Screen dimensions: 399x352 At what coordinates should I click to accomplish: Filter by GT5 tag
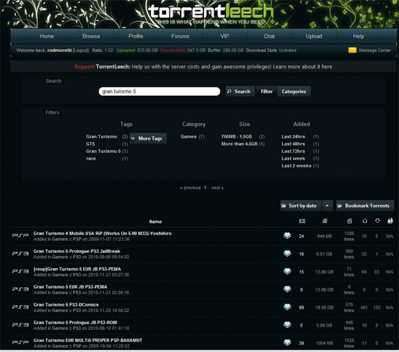(x=90, y=144)
